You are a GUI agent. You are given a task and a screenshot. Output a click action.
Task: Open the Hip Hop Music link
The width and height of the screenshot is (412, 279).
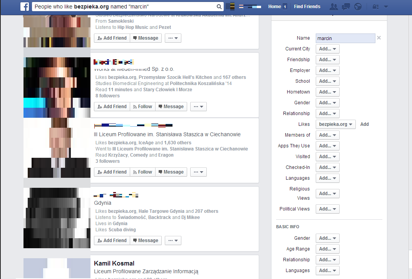pyautogui.click(x=133, y=27)
